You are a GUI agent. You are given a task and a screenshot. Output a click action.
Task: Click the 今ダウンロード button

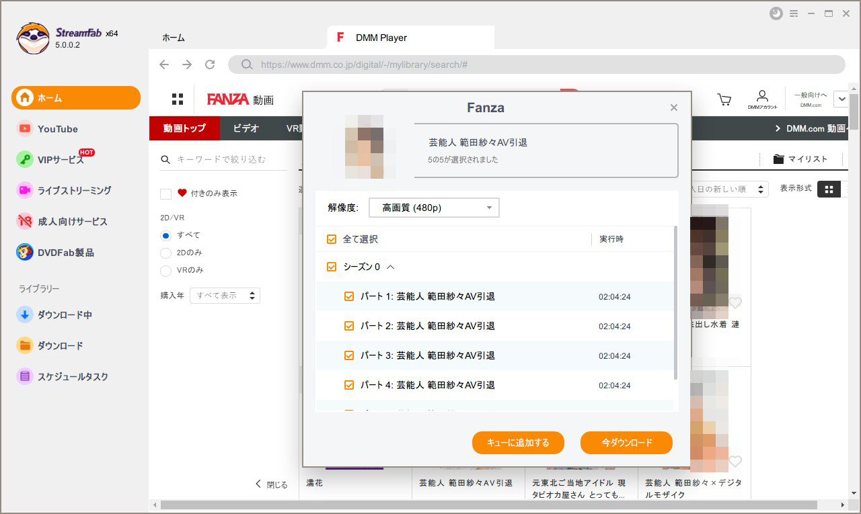coord(626,443)
